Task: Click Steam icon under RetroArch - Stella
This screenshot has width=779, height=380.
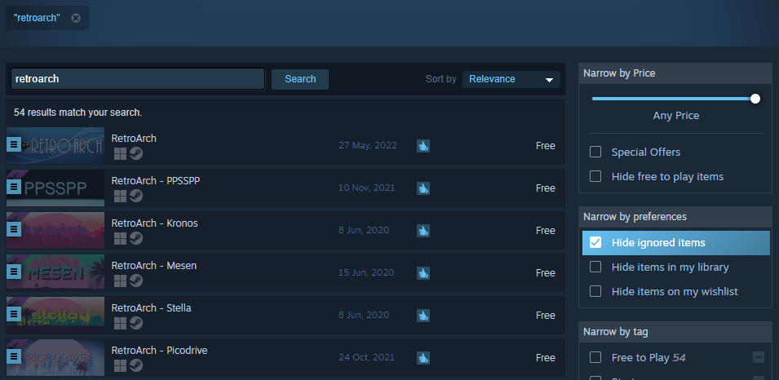Action: pos(136,324)
